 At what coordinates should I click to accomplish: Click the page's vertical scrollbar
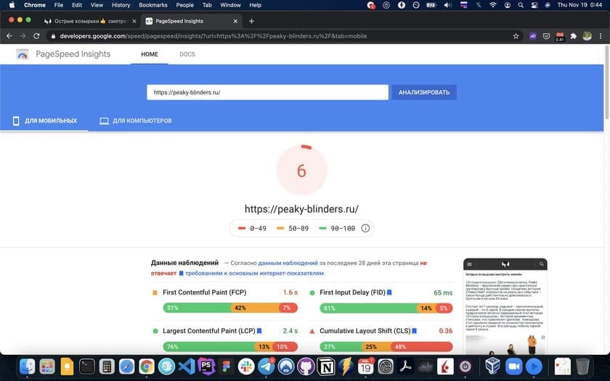click(x=606, y=81)
